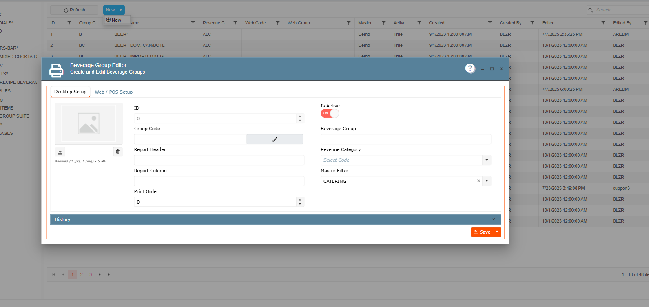Clear the CATERING master filter value
649x307 pixels.
[478, 181]
